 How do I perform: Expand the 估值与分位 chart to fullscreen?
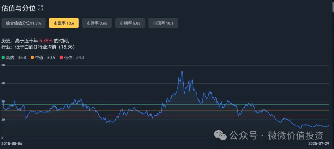[x=40, y=8]
